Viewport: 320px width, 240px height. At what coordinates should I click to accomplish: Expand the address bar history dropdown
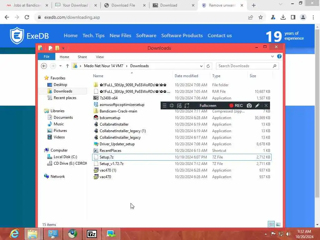coord(201,66)
